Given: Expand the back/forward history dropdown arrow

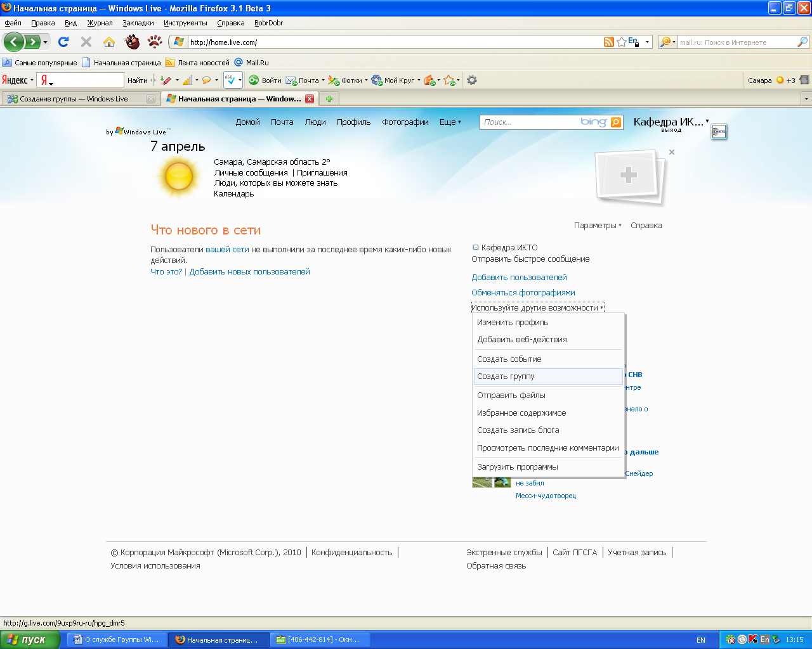Looking at the screenshot, I should point(45,42).
